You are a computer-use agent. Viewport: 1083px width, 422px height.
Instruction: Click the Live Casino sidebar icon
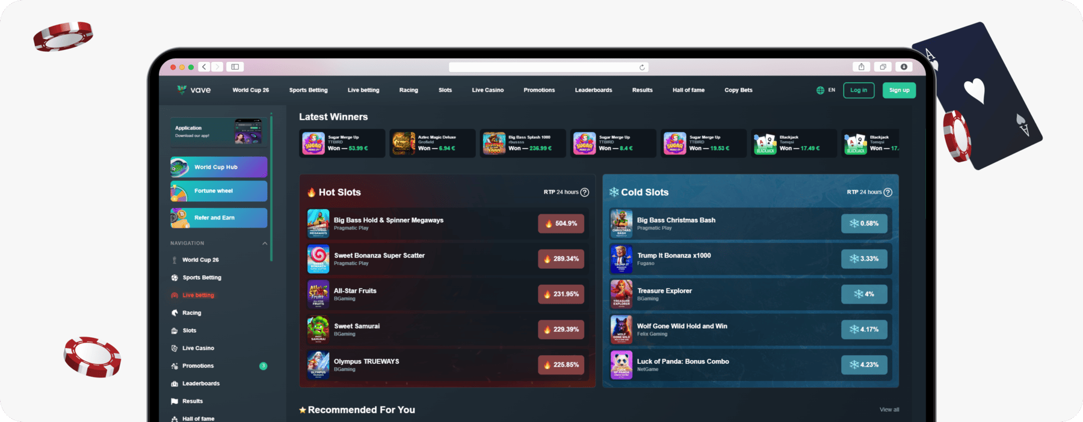coord(174,348)
